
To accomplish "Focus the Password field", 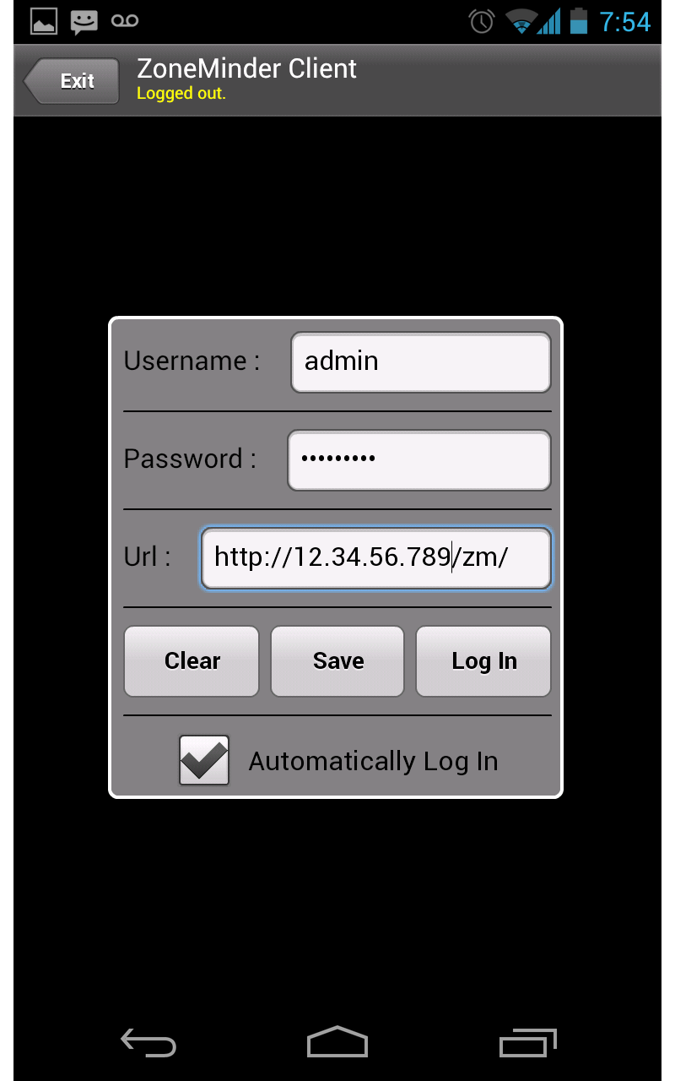I will tap(419, 460).
